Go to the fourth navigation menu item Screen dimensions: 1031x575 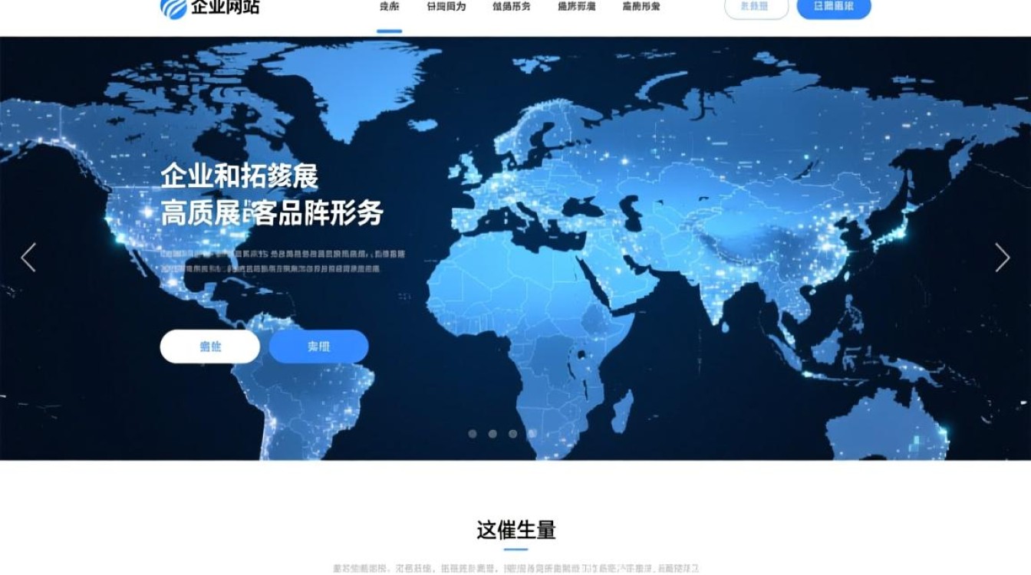(576, 8)
